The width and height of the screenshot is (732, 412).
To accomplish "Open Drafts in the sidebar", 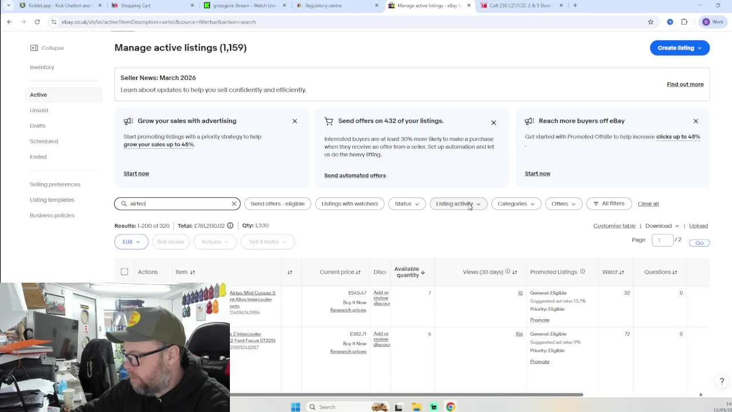I will (38, 126).
